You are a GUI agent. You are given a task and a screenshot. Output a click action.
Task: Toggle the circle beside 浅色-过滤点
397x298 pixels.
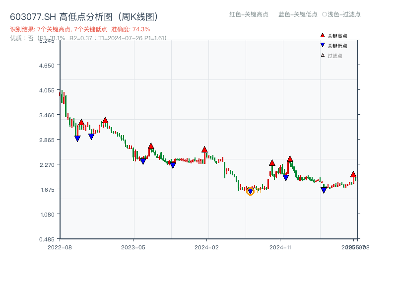(x=325, y=14)
